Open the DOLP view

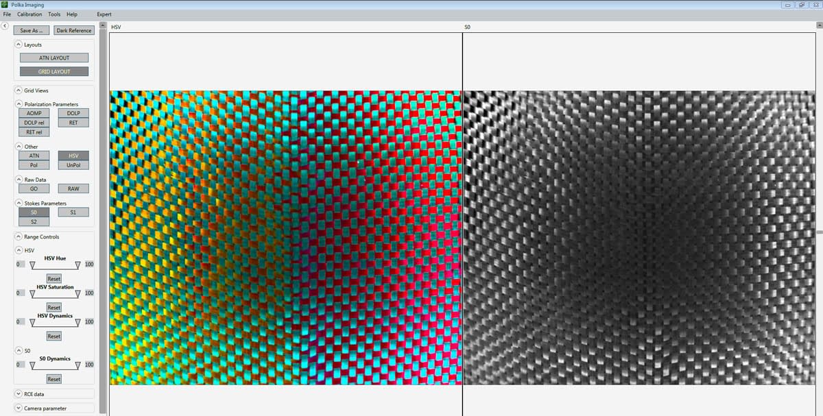[x=73, y=113]
